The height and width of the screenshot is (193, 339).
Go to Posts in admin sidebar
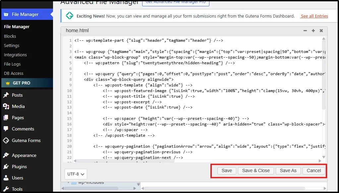click(17, 95)
